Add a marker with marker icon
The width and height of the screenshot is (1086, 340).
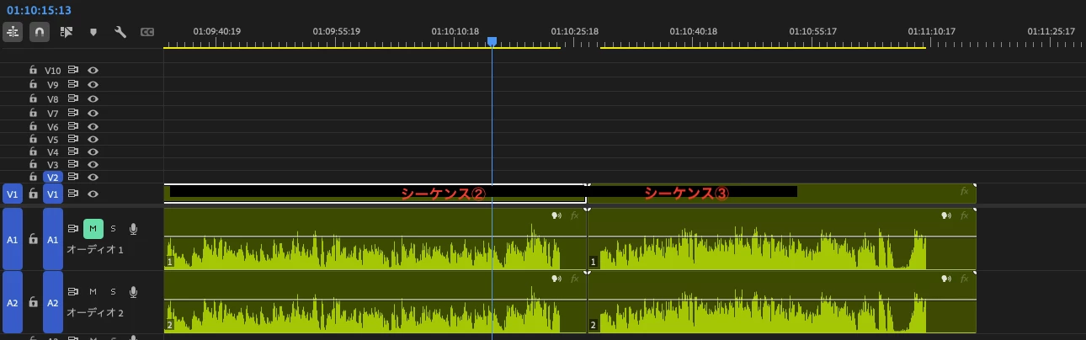[93, 32]
